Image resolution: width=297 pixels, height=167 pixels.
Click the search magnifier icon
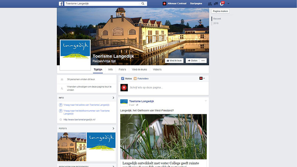coord(143,4)
